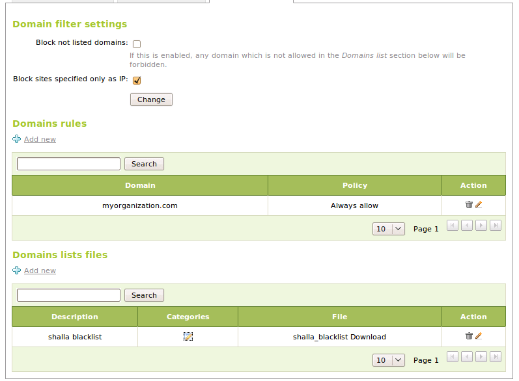Enable Block not listed domains checkbox

pos(137,44)
